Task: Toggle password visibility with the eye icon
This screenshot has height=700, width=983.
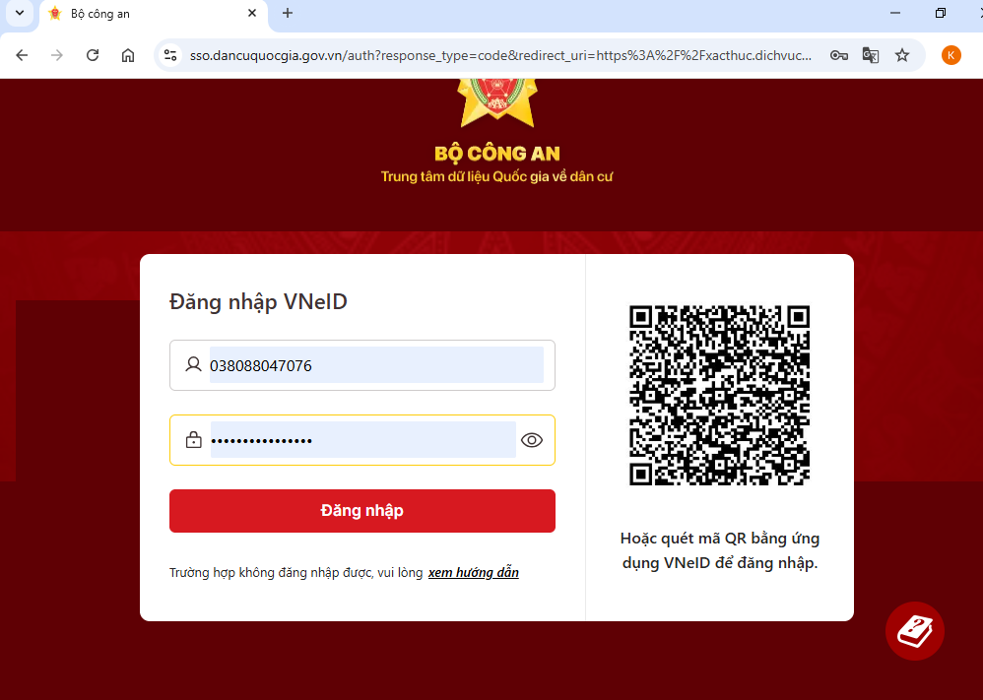Action: [x=532, y=440]
